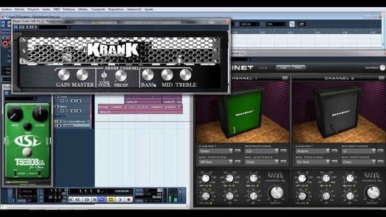This screenshot has height=217, width=386.
Task: Toggle read automation on Bass track
Action: [73, 111]
